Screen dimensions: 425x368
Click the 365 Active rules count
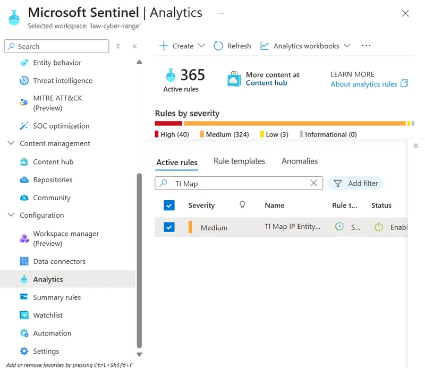click(192, 75)
